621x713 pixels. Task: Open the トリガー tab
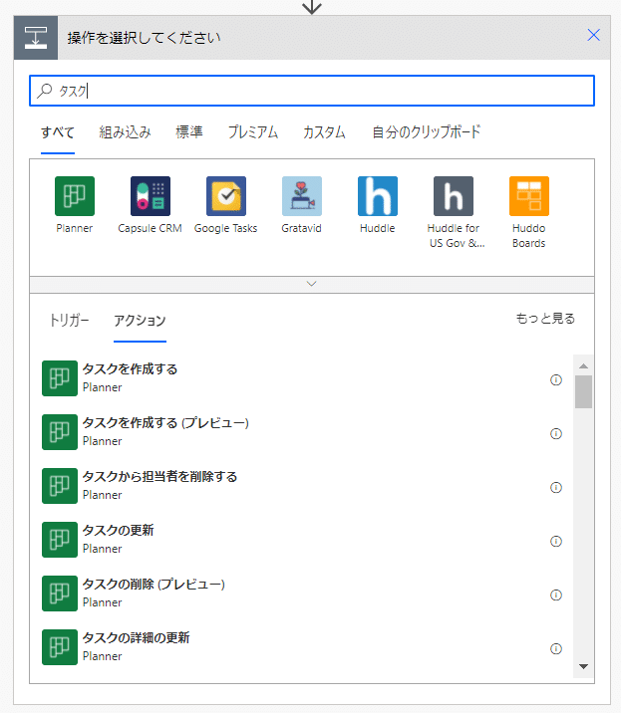click(69, 321)
